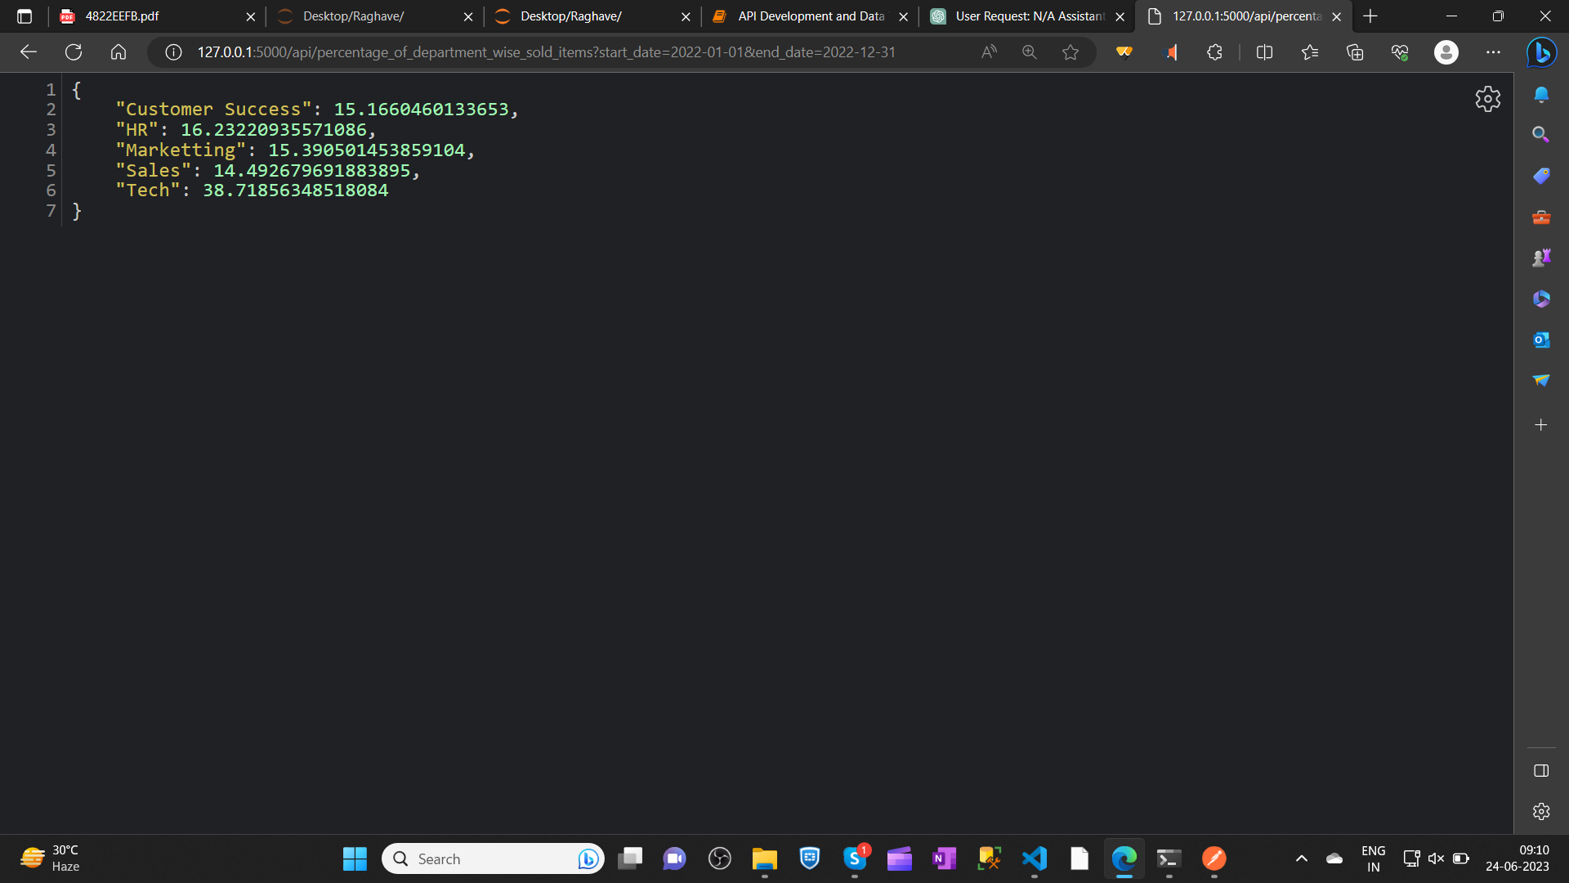Toggle split screen view
The width and height of the screenshot is (1569, 883).
coord(1264,52)
